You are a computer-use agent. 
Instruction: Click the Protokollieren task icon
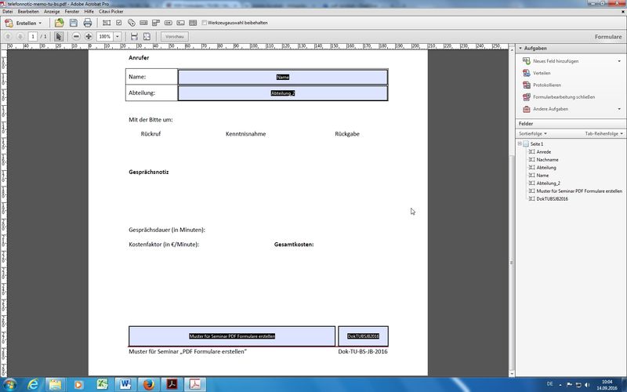[526, 85]
